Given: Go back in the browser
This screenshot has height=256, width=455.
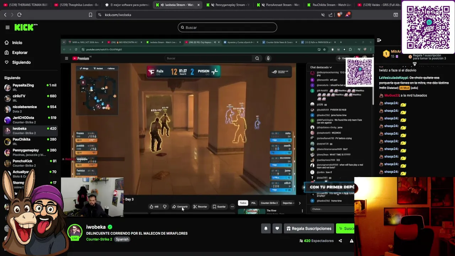Looking at the screenshot, I should click(x=5, y=15).
